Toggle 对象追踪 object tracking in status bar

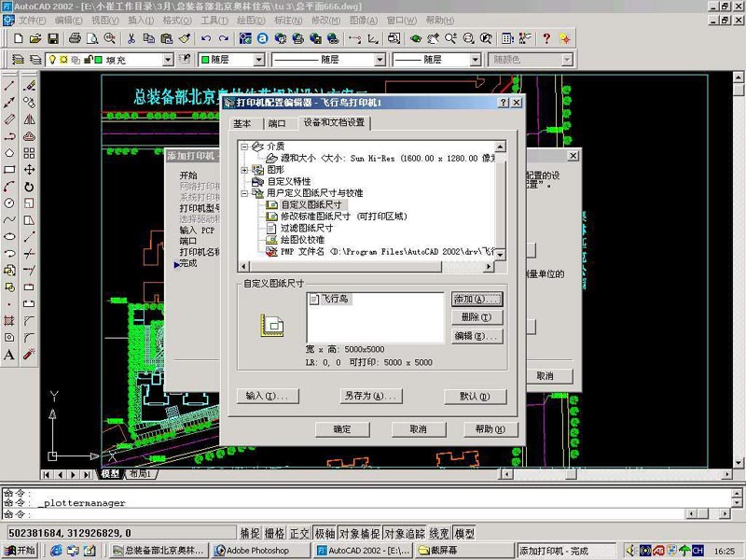pyautogui.click(x=404, y=533)
